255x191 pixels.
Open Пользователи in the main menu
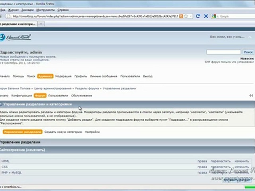pos(130,76)
